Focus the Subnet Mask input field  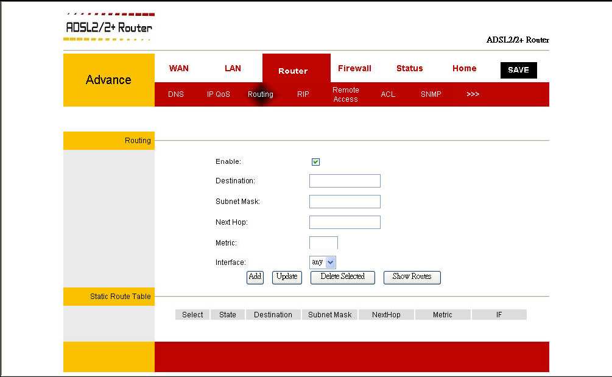[345, 202]
